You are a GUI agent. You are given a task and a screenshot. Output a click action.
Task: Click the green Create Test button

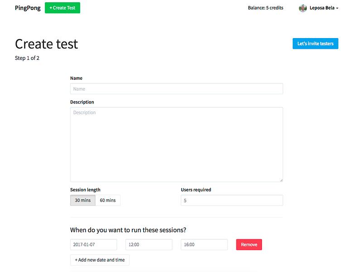[x=63, y=8]
